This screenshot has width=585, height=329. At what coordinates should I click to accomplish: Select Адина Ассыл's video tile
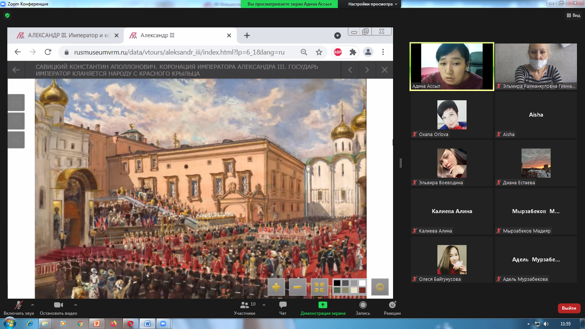click(452, 66)
